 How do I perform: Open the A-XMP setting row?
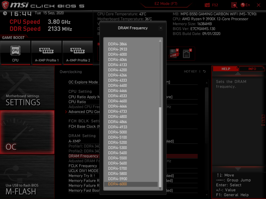(75, 141)
